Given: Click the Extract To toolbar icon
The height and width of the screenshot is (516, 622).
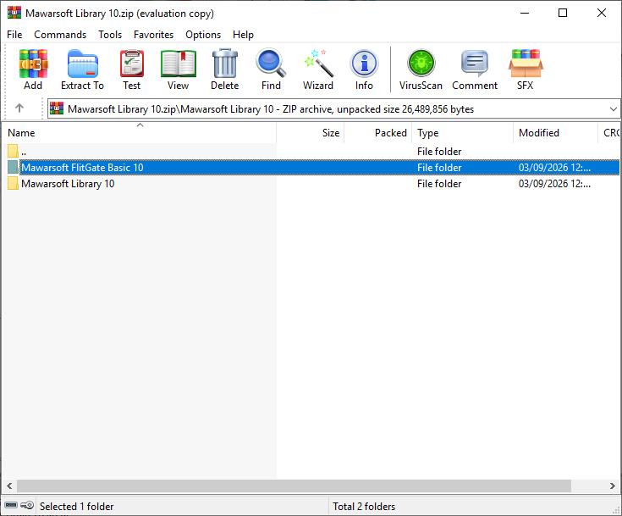Looking at the screenshot, I should [x=82, y=69].
